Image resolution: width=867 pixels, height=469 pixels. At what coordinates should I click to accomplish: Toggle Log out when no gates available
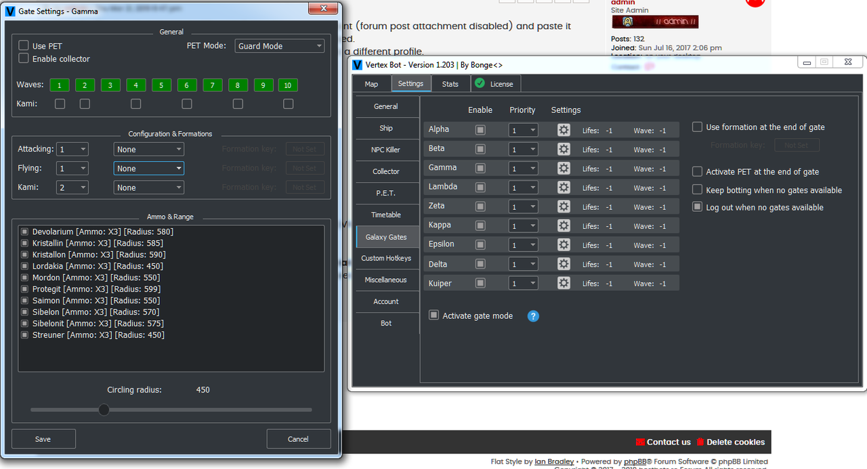click(x=697, y=207)
